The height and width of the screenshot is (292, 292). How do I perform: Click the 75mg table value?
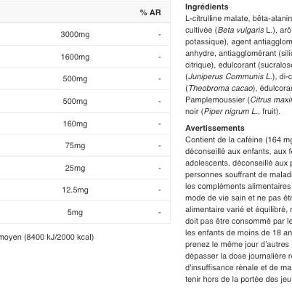point(75,146)
